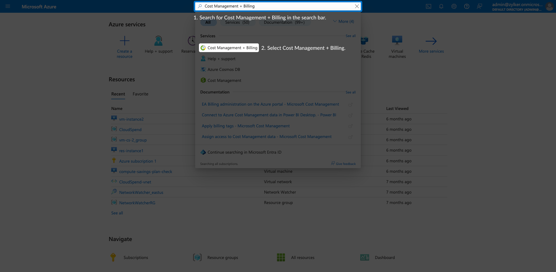Click the vm-instance2 virtual machine icon

click(x=114, y=118)
